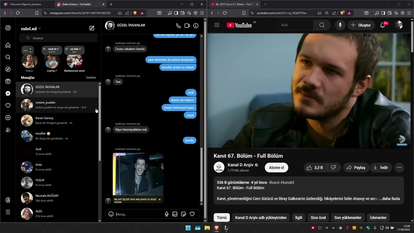The image size is (414, 233).
Task: Select Tümü filter chip
Action: (222, 217)
